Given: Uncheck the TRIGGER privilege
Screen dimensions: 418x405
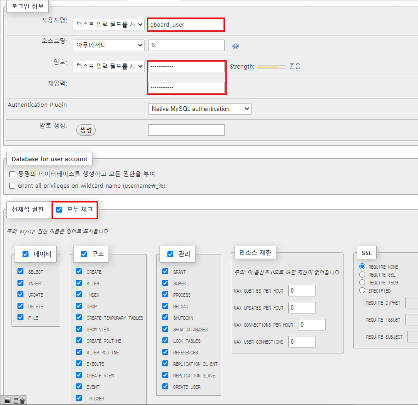Looking at the screenshot, I should pyautogui.click(x=79, y=398).
